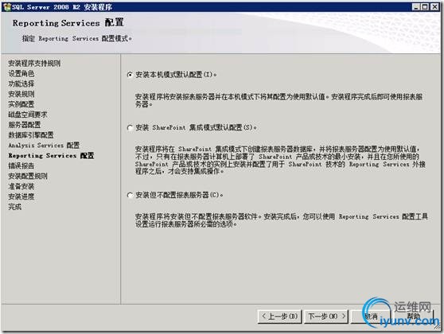Click bold Reporting Services 配置 sidebar step
Image resolution: width=444 pixels, height=334 pixels.
tap(51, 156)
